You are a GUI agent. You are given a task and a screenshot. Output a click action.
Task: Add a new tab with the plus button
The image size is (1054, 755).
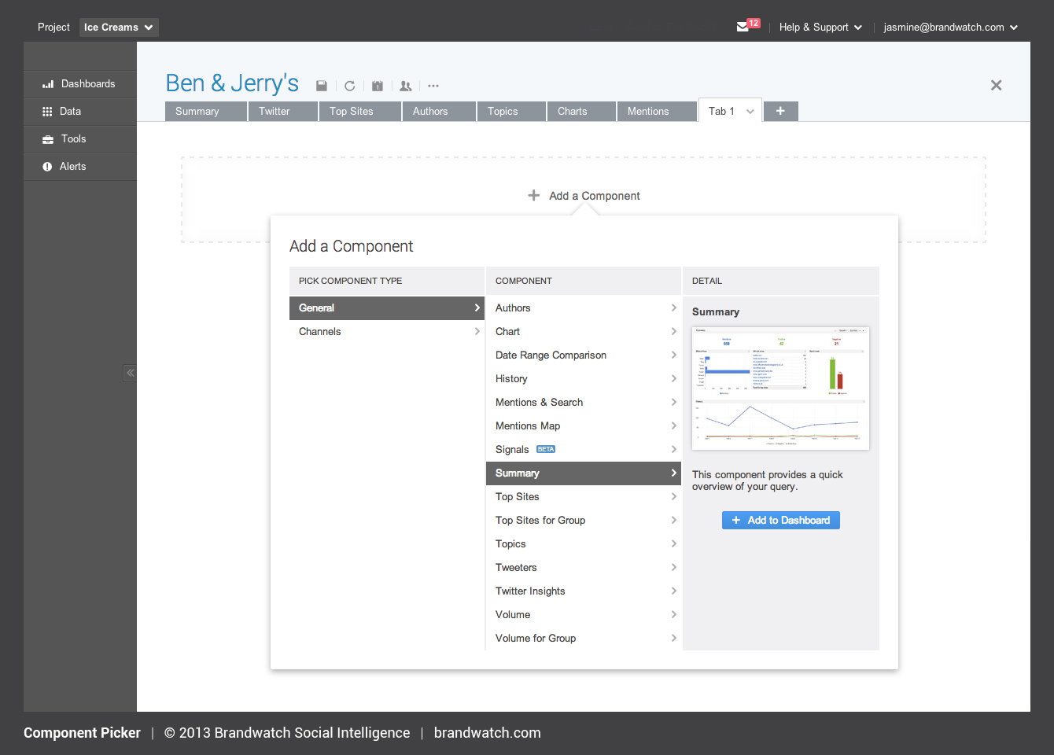[780, 111]
